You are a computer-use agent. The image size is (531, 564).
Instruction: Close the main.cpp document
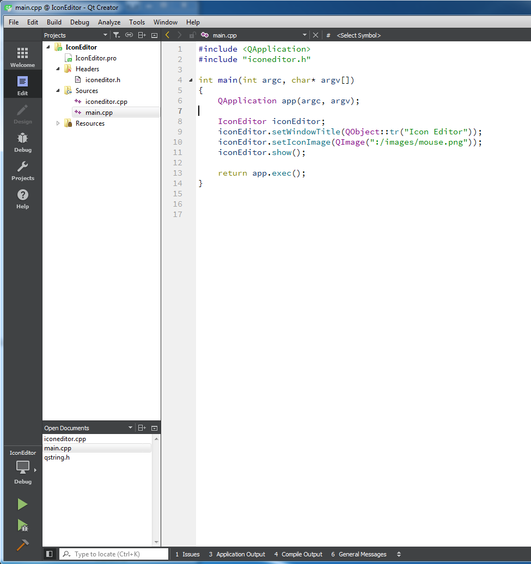(x=315, y=35)
